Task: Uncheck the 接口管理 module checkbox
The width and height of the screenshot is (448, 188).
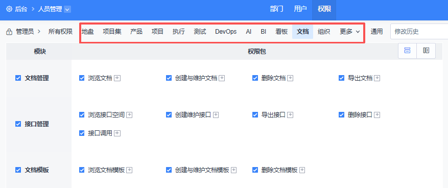Action: [x=18, y=124]
